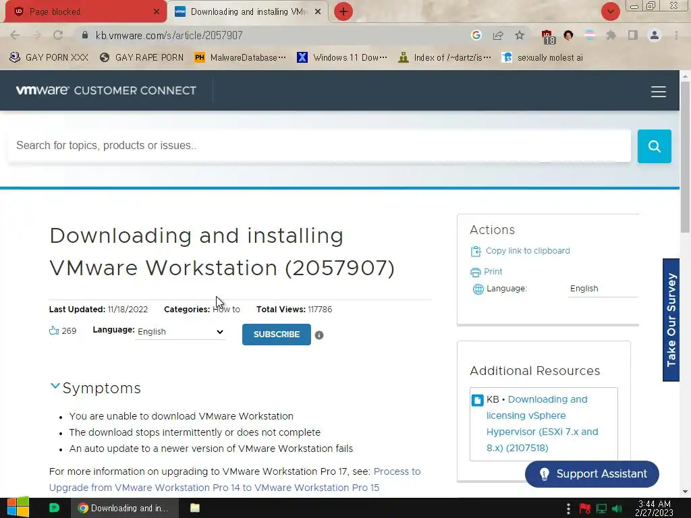
Task: Open Process to Upgrade Workstation Pro link
Action: pos(235,480)
